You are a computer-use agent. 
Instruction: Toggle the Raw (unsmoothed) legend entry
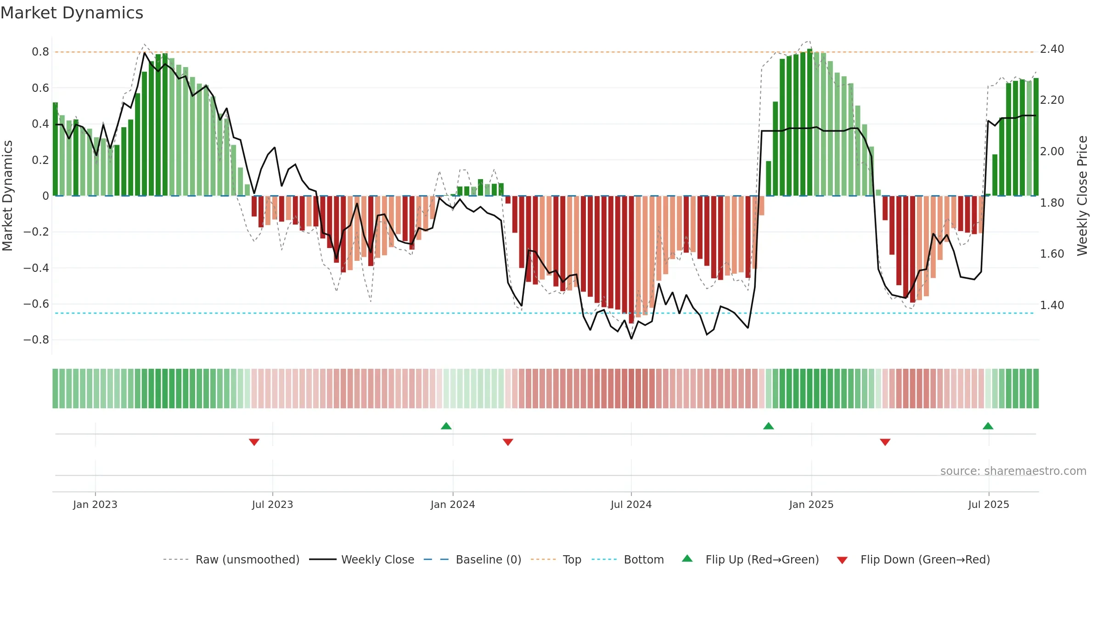point(231,559)
